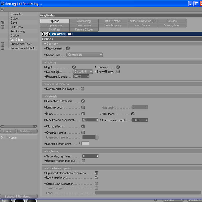Click the Default surface color swatch
202x202 pixels.
tap(85, 144)
